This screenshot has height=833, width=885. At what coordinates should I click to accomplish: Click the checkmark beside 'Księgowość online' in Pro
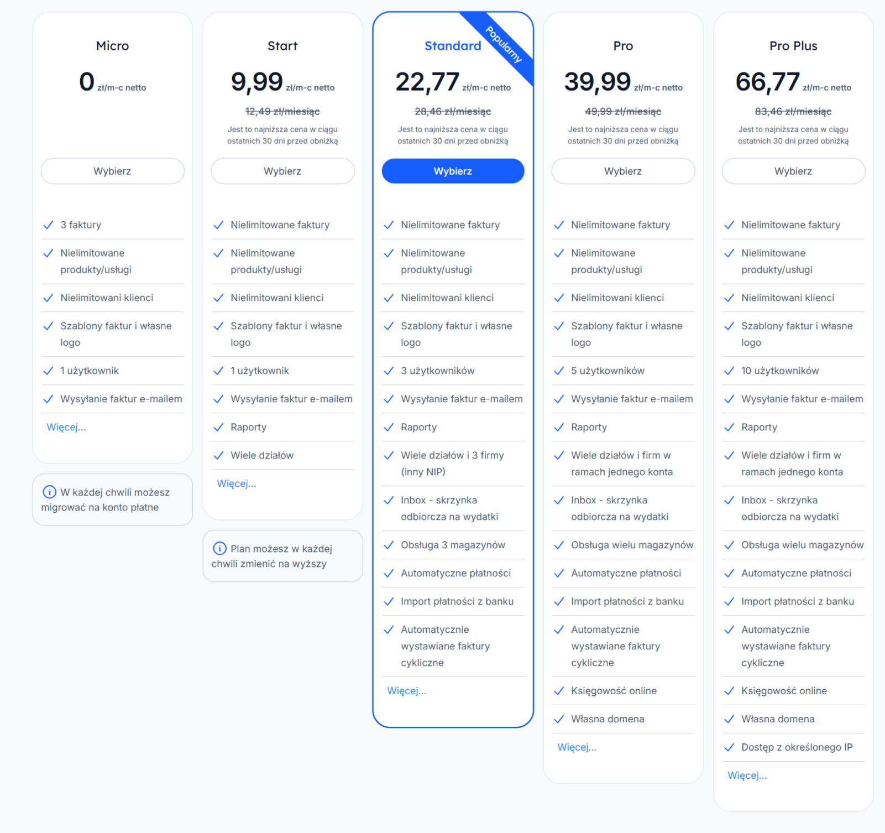click(558, 690)
